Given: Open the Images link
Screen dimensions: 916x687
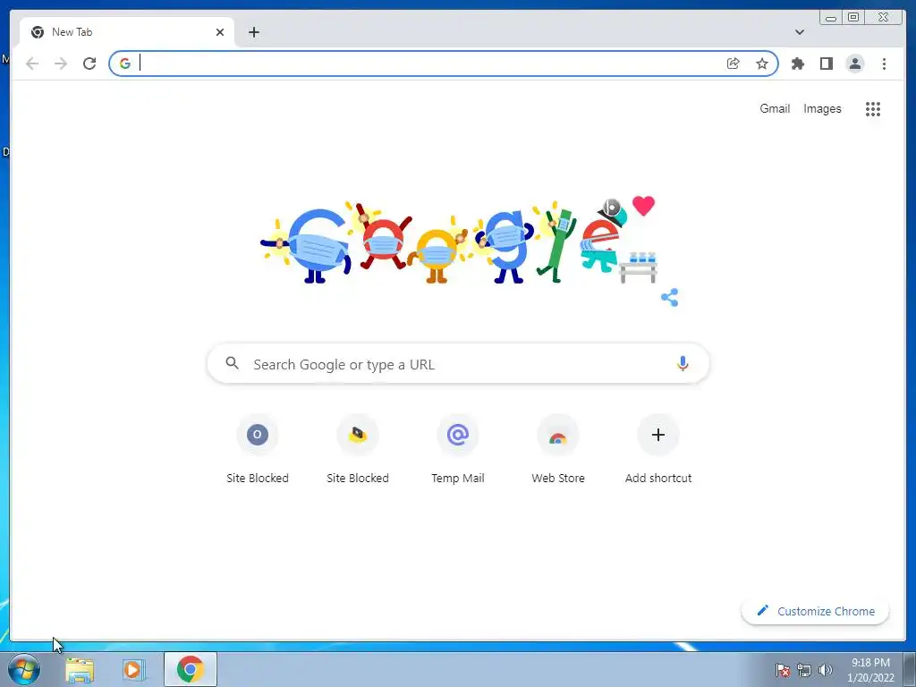Looking at the screenshot, I should [x=822, y=108].
